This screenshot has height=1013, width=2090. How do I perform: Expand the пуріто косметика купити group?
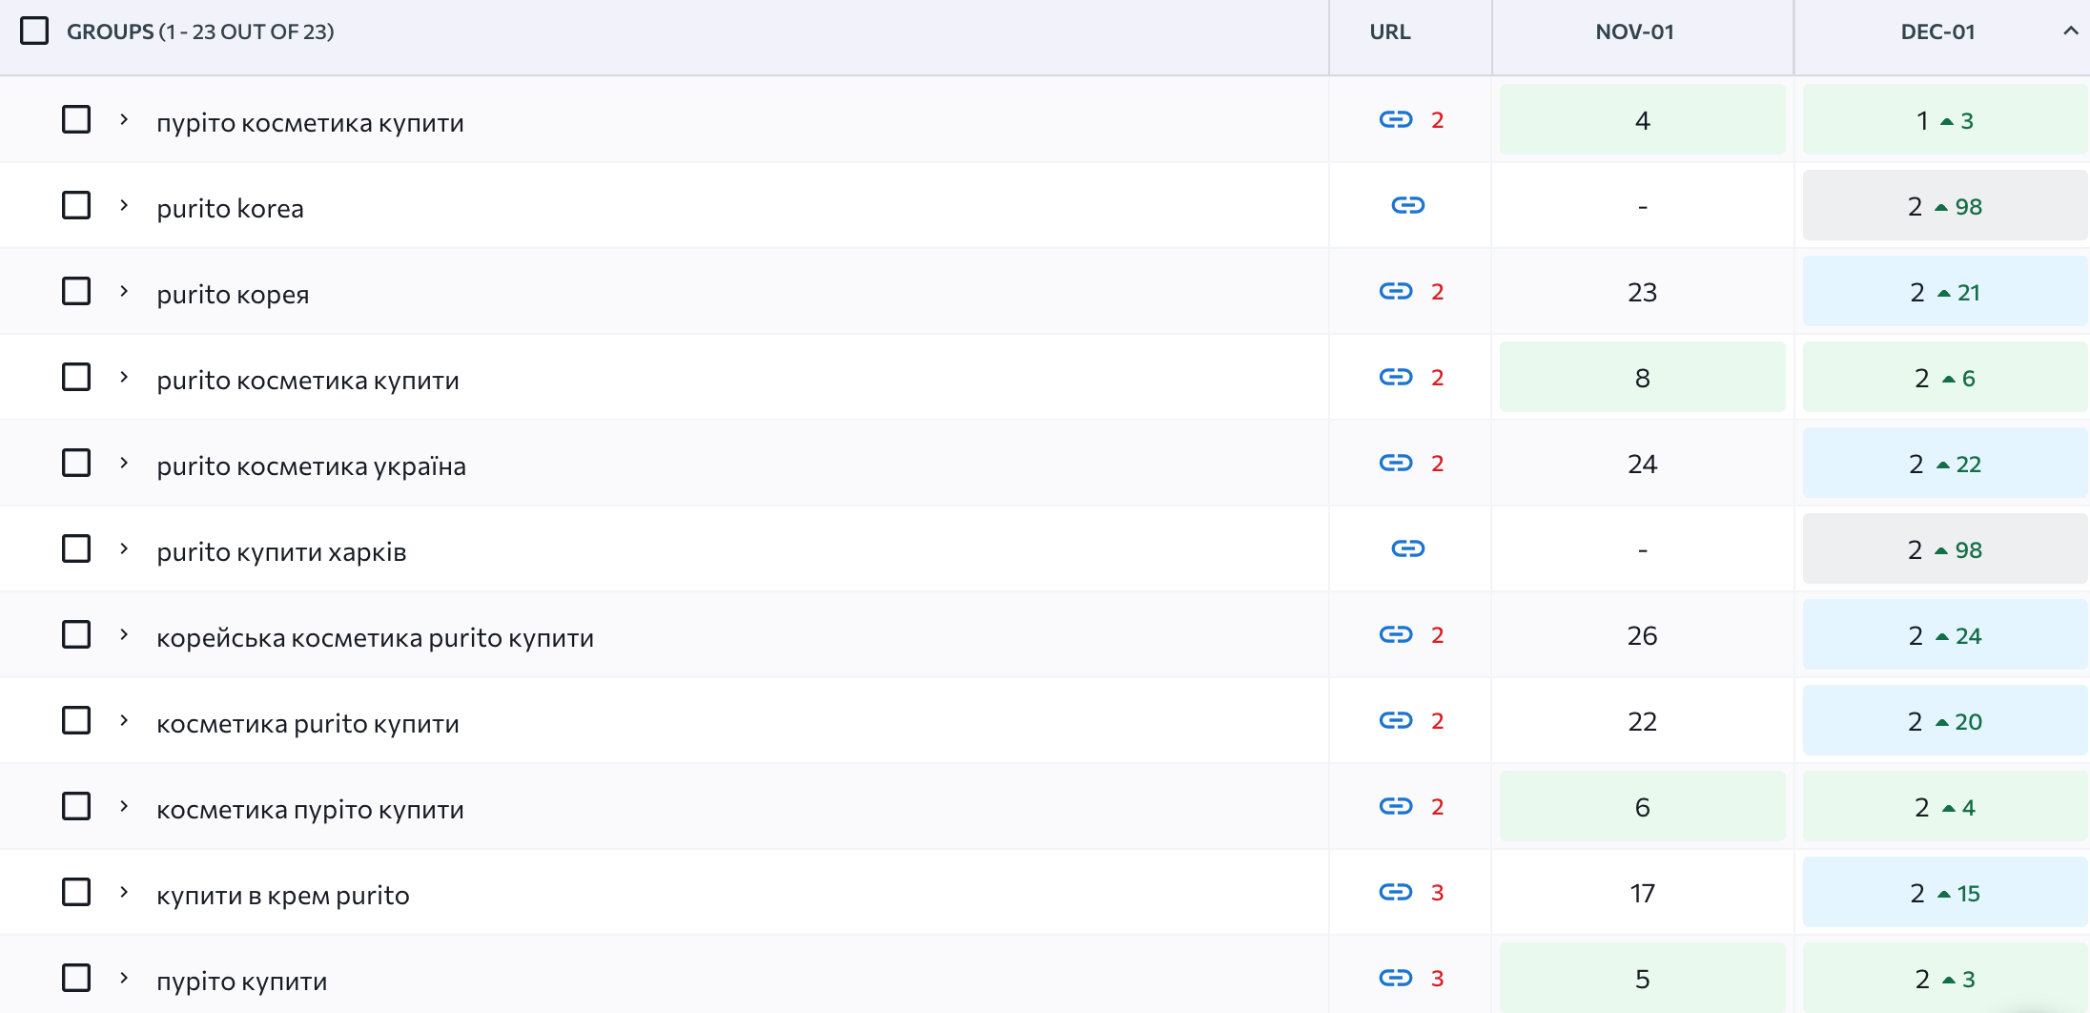click(124, 119)
